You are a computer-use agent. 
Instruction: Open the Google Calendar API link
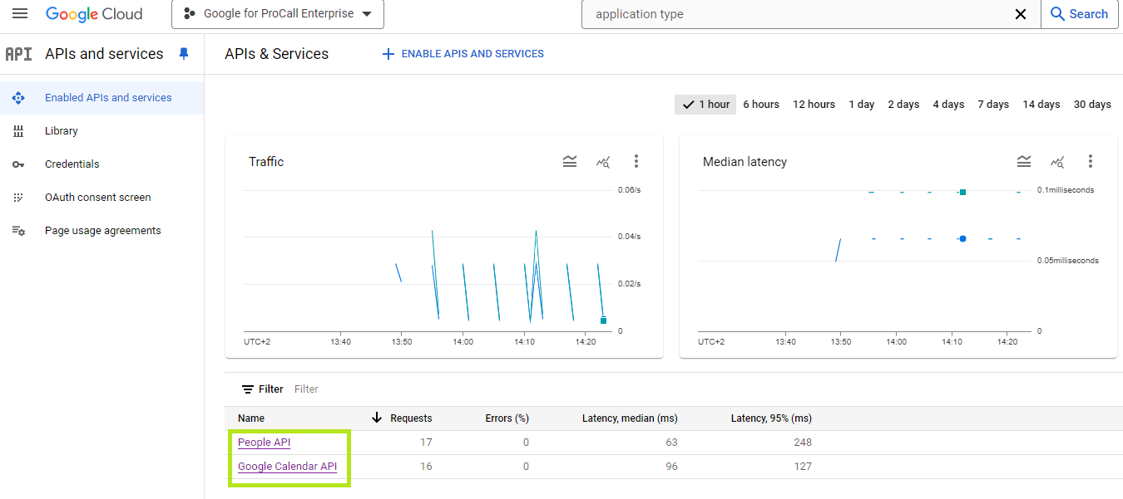(x=287, y=467)
